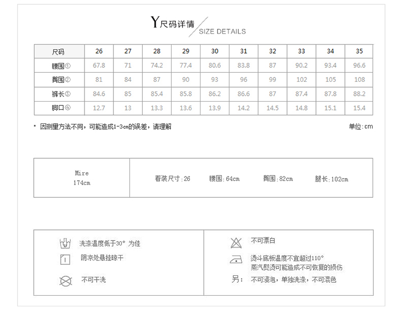Viewport: 401px width, 316px height.
Task: Click leg opening value 14.2
Action: 243,108
